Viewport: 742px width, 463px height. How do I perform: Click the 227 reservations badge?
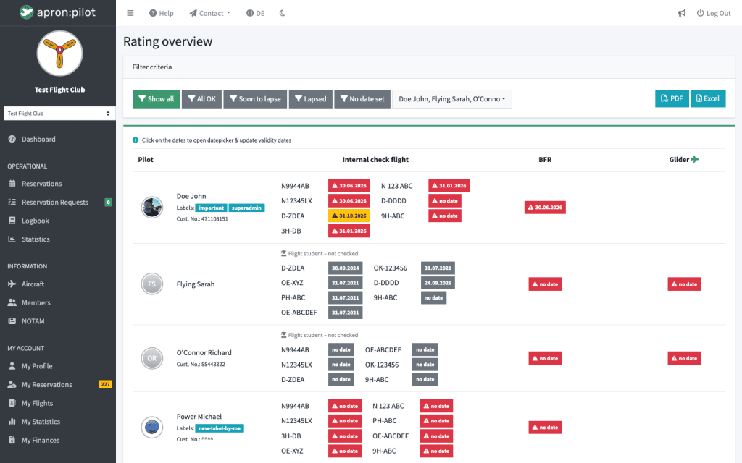point(105,385)
